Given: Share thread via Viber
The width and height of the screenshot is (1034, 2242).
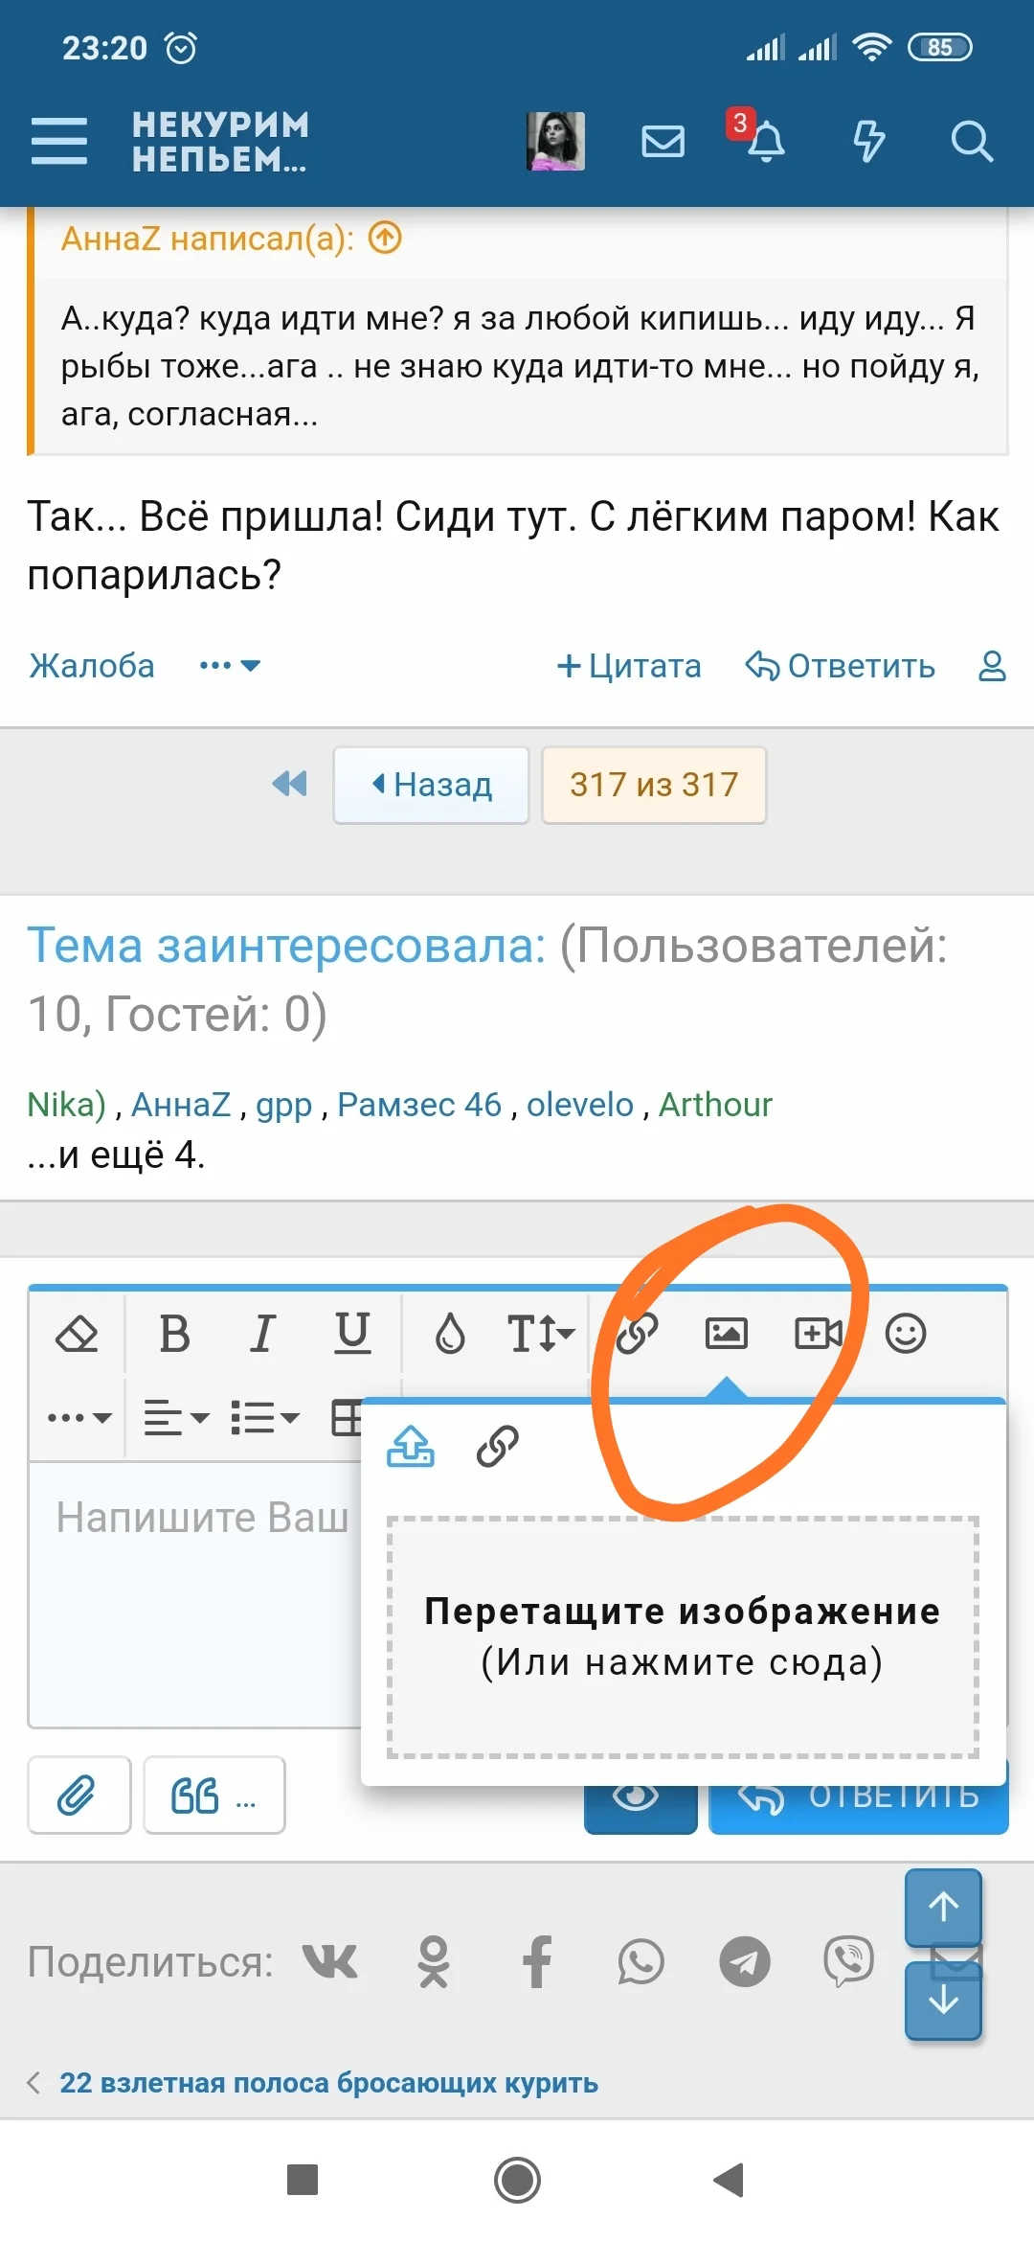Looking at the screenshot, I should point(848,1961).
